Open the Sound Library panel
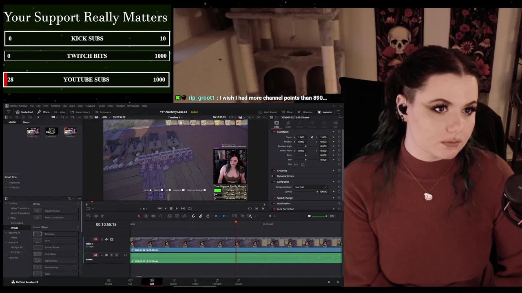The image size is (522, 293). click(80, 112)
